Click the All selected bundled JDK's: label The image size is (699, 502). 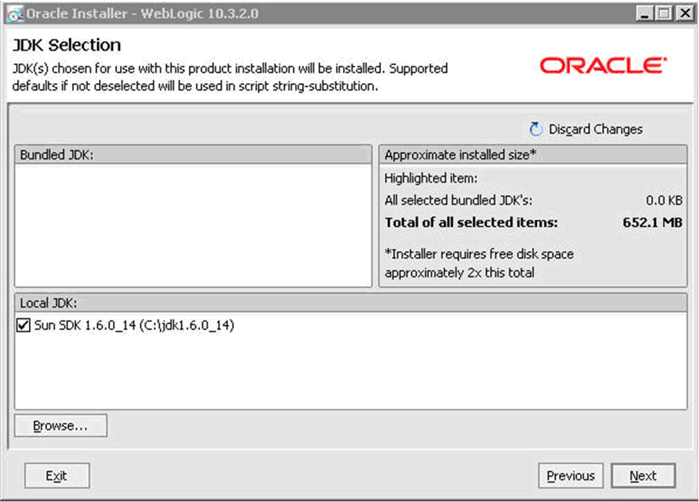point(459,200)
